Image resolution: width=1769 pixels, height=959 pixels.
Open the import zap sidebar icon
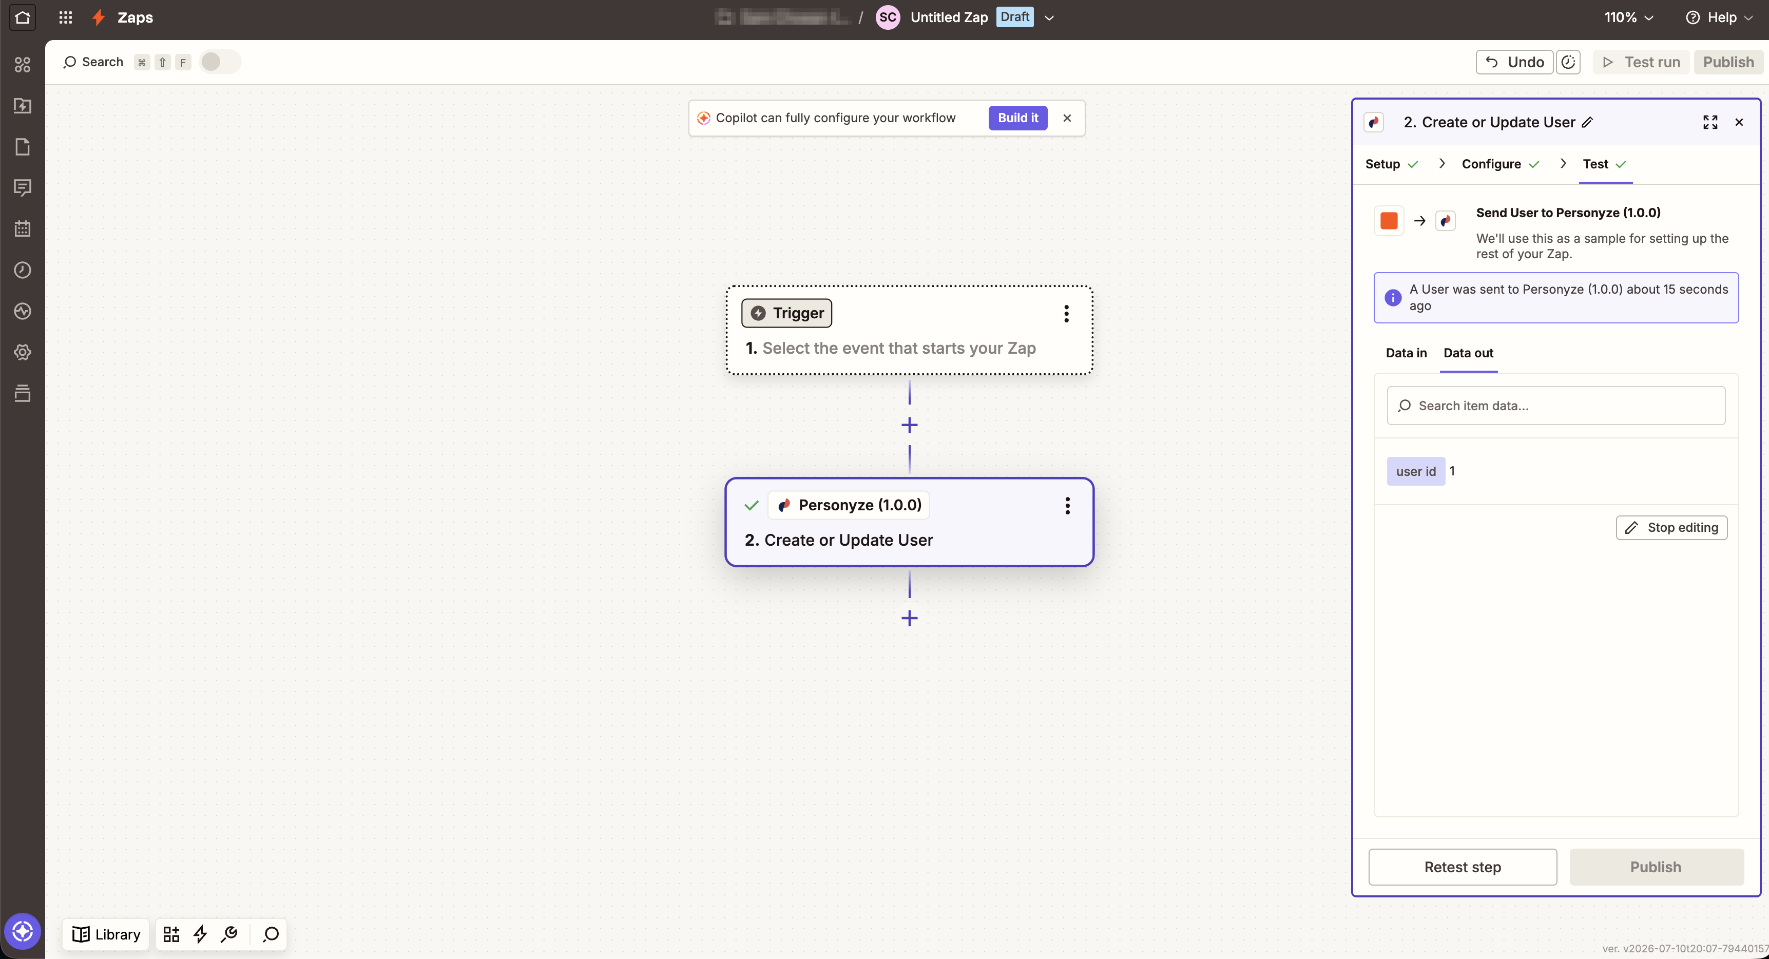pos(22,106)
